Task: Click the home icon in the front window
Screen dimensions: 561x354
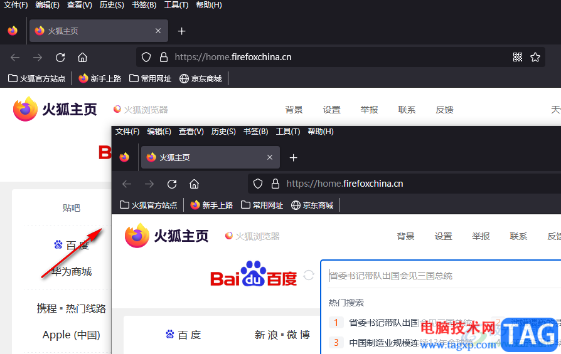Action: 195,184
